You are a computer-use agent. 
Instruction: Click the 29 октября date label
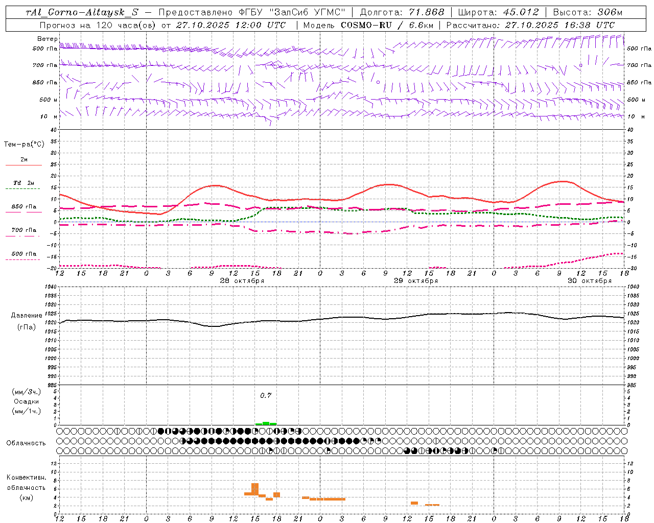click(x=415, y=281)
